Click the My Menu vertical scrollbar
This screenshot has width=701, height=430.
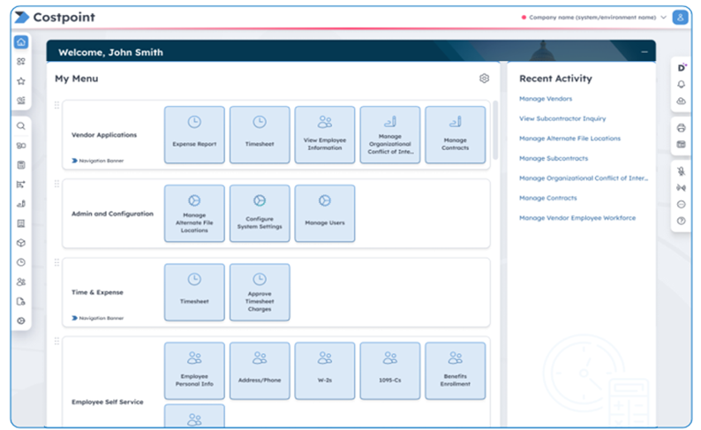(494, 132)
